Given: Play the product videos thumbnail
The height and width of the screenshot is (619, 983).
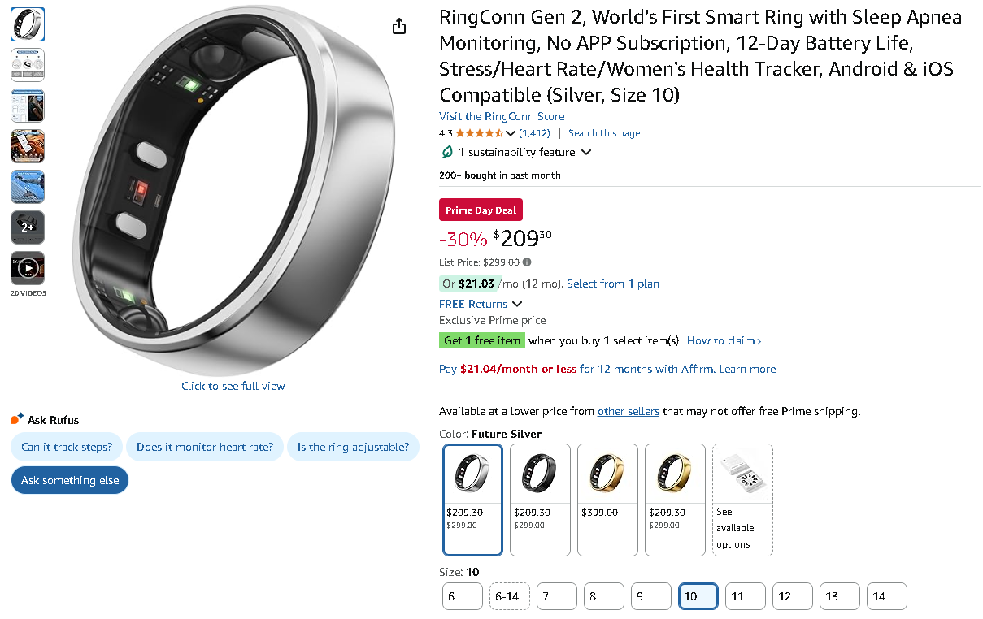Looking at the screenshot, I should point(28,268).
